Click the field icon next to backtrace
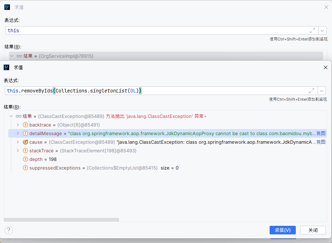The height and width of the screenshot is (243, 332). (x=25, y=124)
